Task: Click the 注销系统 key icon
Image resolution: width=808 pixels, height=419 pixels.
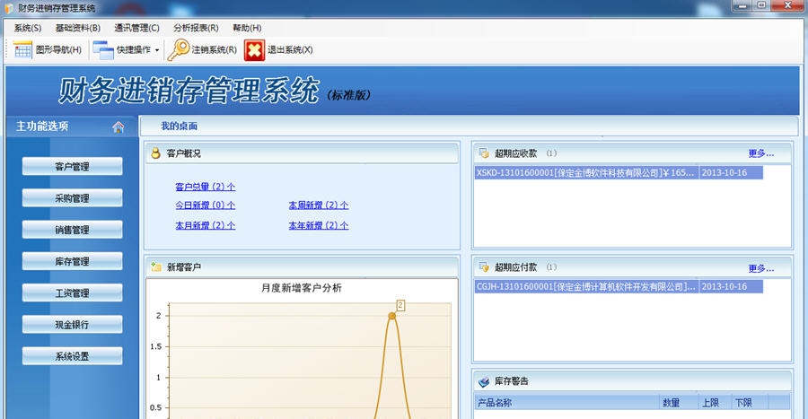Action: [179, 49]
